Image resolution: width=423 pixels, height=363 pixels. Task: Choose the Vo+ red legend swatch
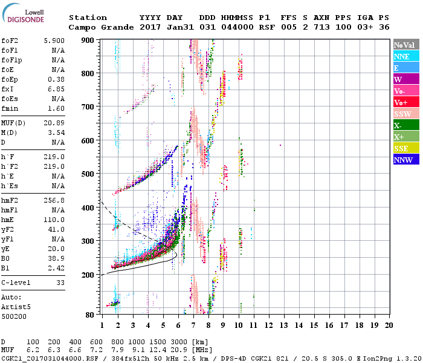[x=404, y=102]
